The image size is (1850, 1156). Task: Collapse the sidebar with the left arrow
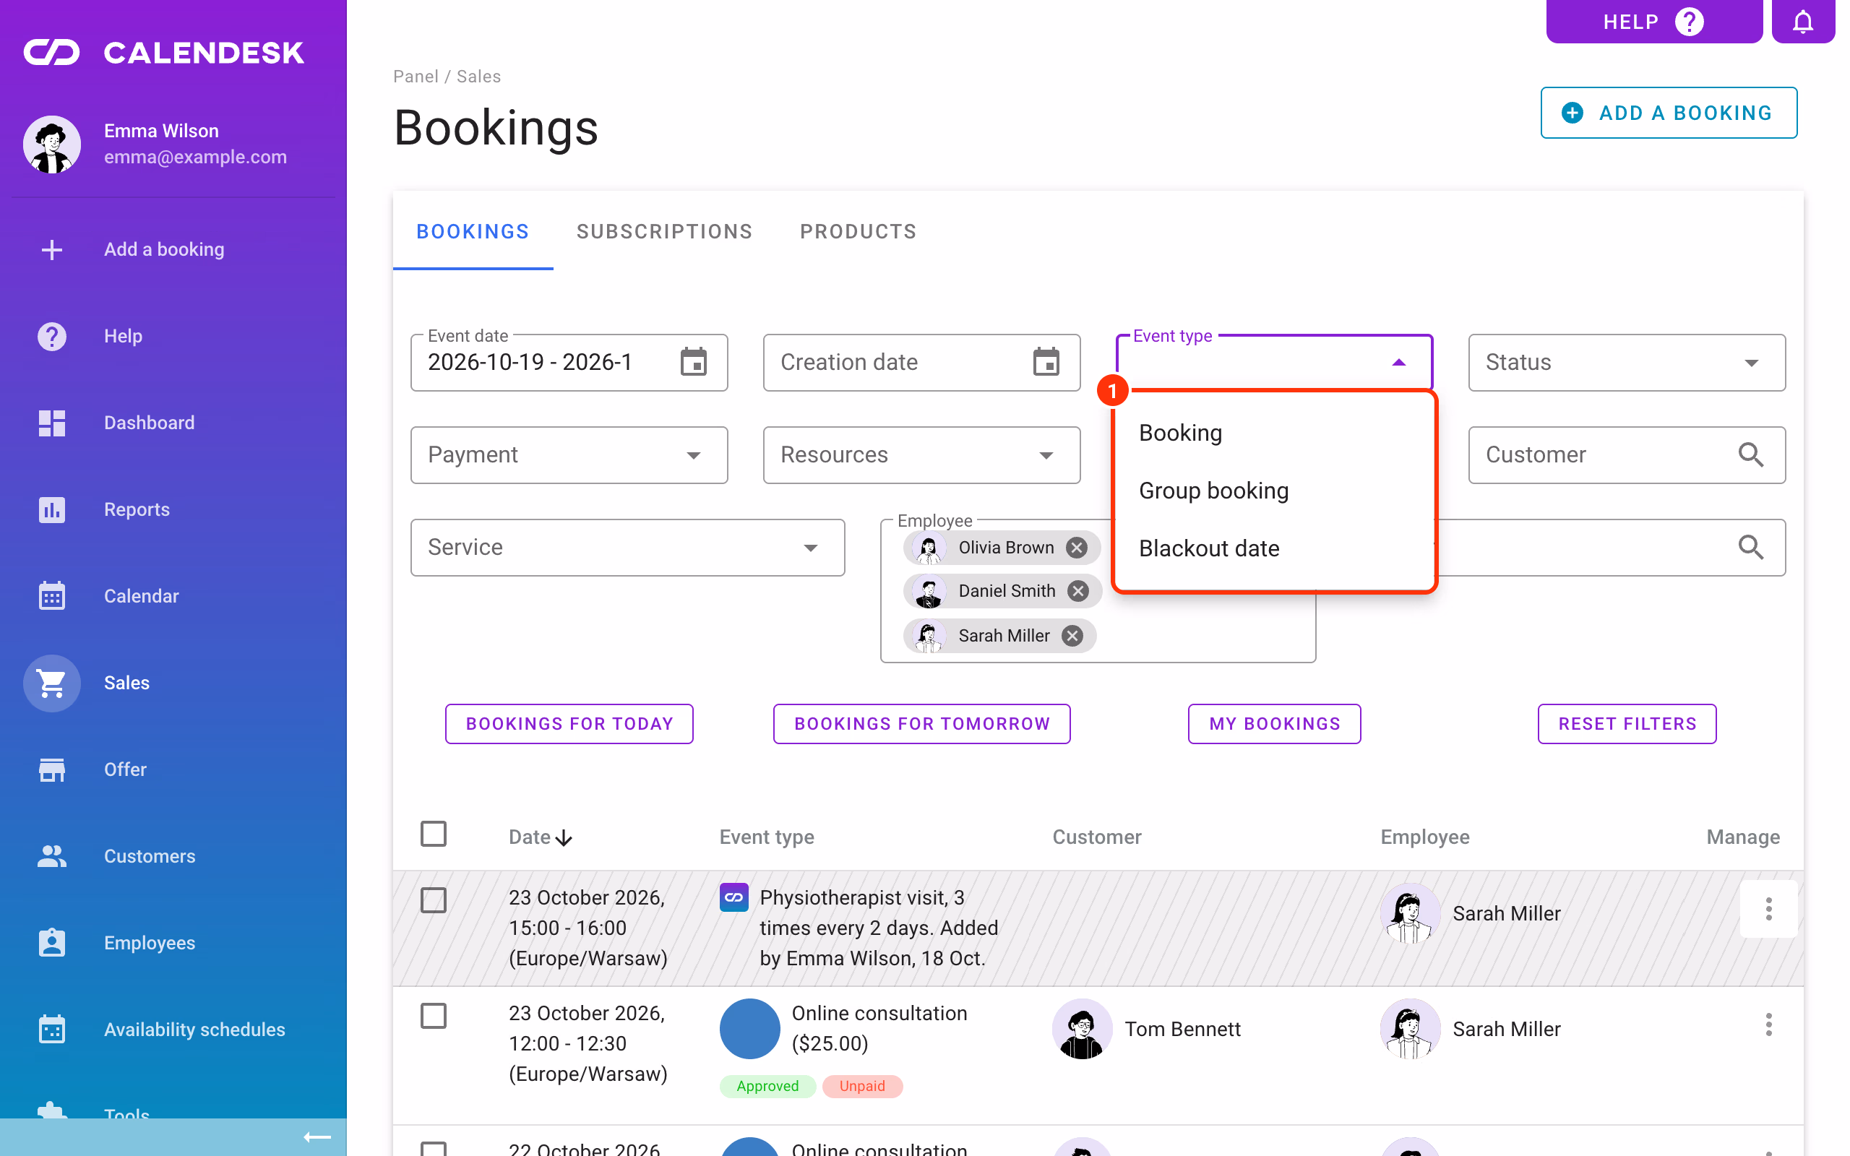(x=317, y=1137)
